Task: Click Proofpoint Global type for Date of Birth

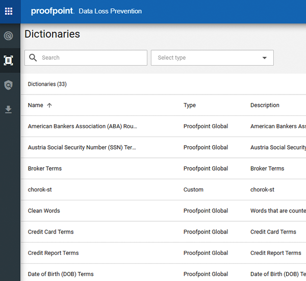Action: [206, 274]
